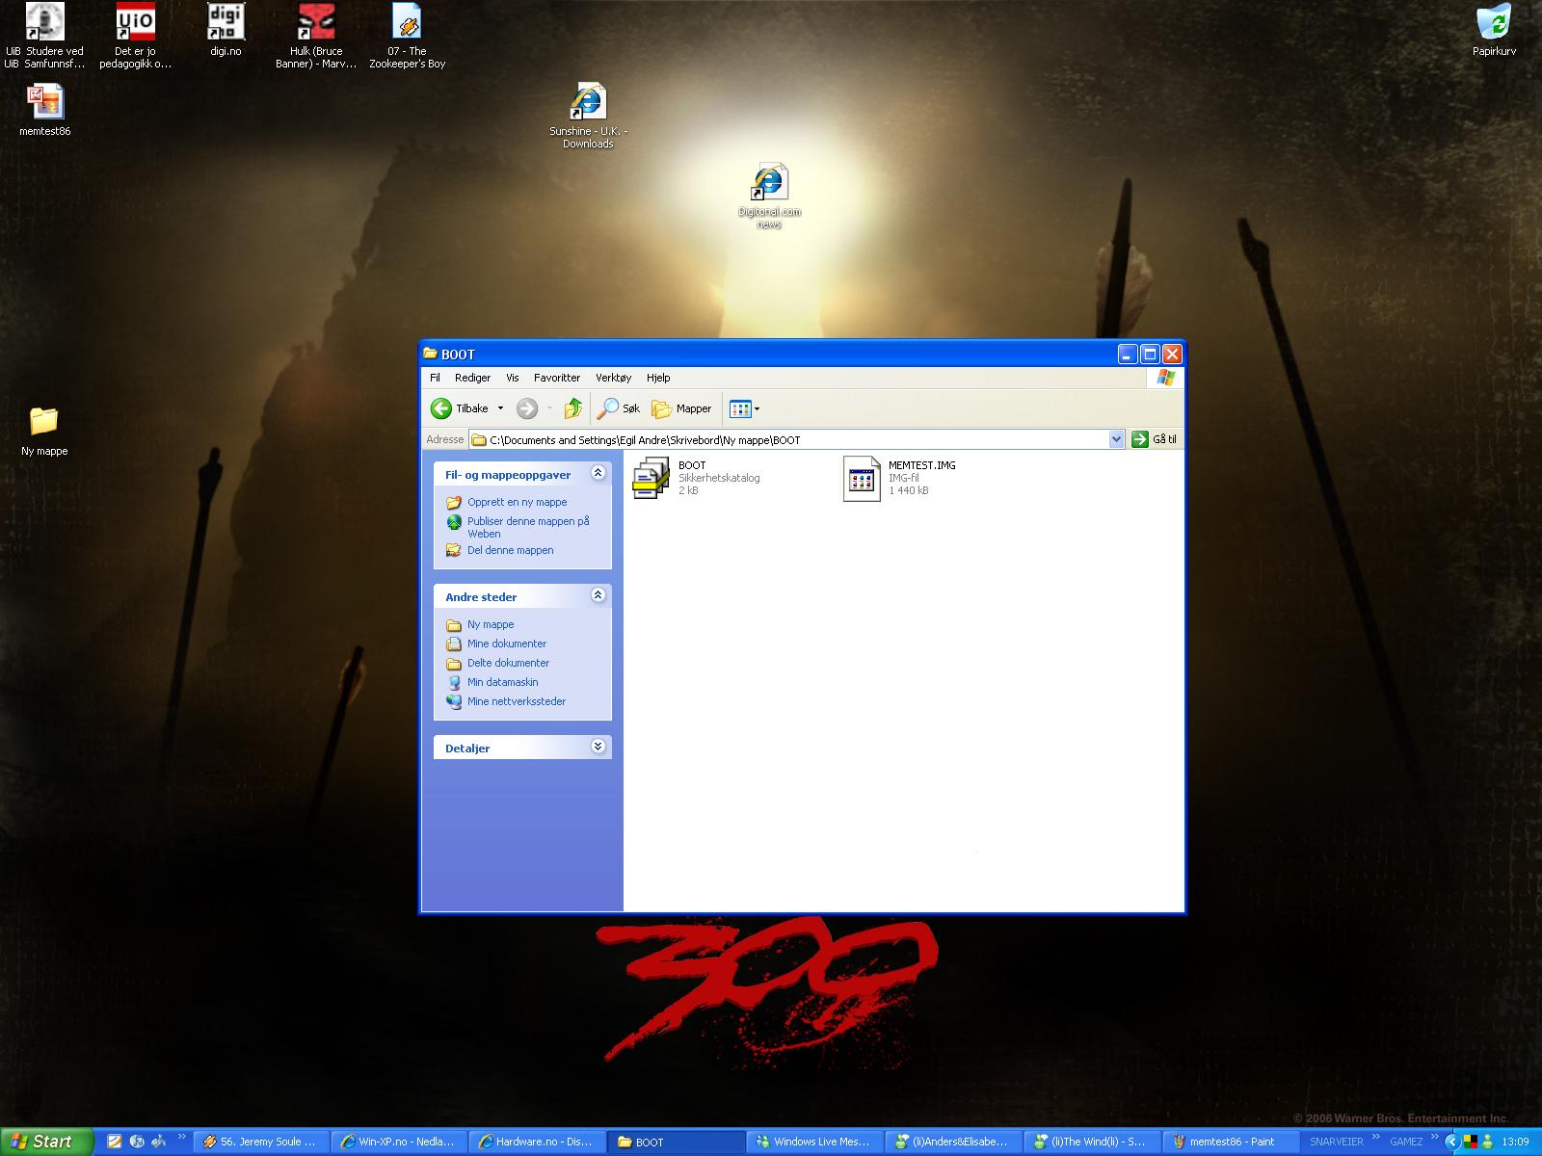The image size is (1542, 1156).
Task: Select Digitonal.com news desktop shortcut
Action: coord(769,197)
